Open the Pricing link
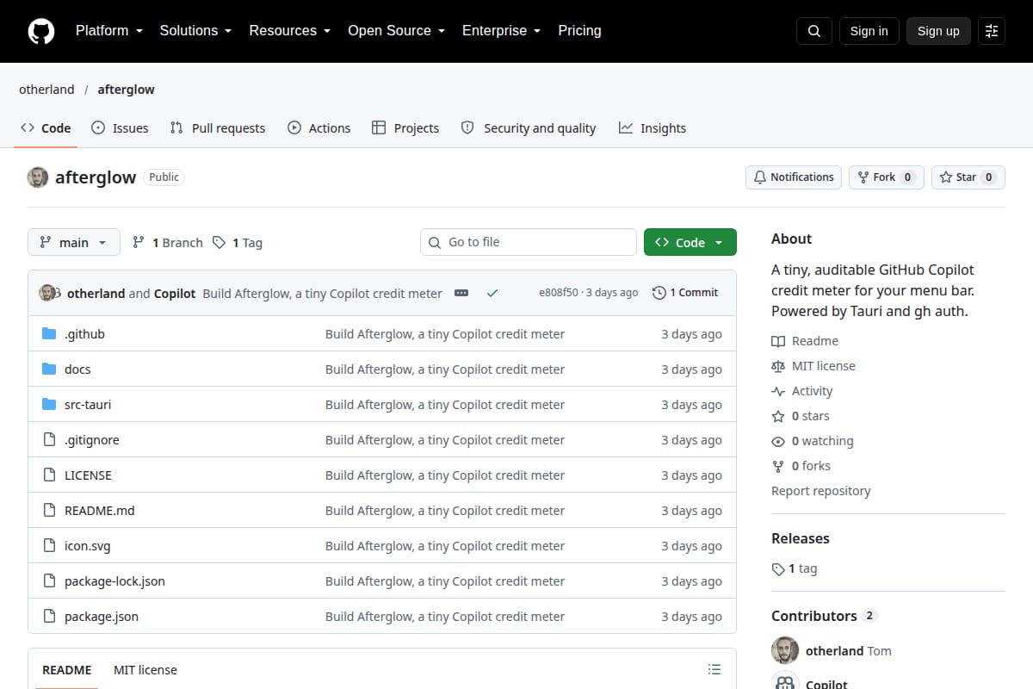Image resolution: width=1033 pixels, height=689 pixels. (579, 31)
